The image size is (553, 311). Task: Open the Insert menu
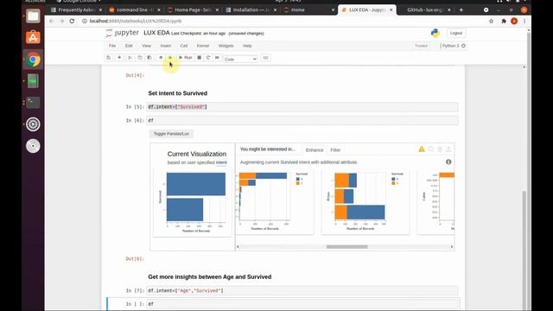[x=165, y=46]
